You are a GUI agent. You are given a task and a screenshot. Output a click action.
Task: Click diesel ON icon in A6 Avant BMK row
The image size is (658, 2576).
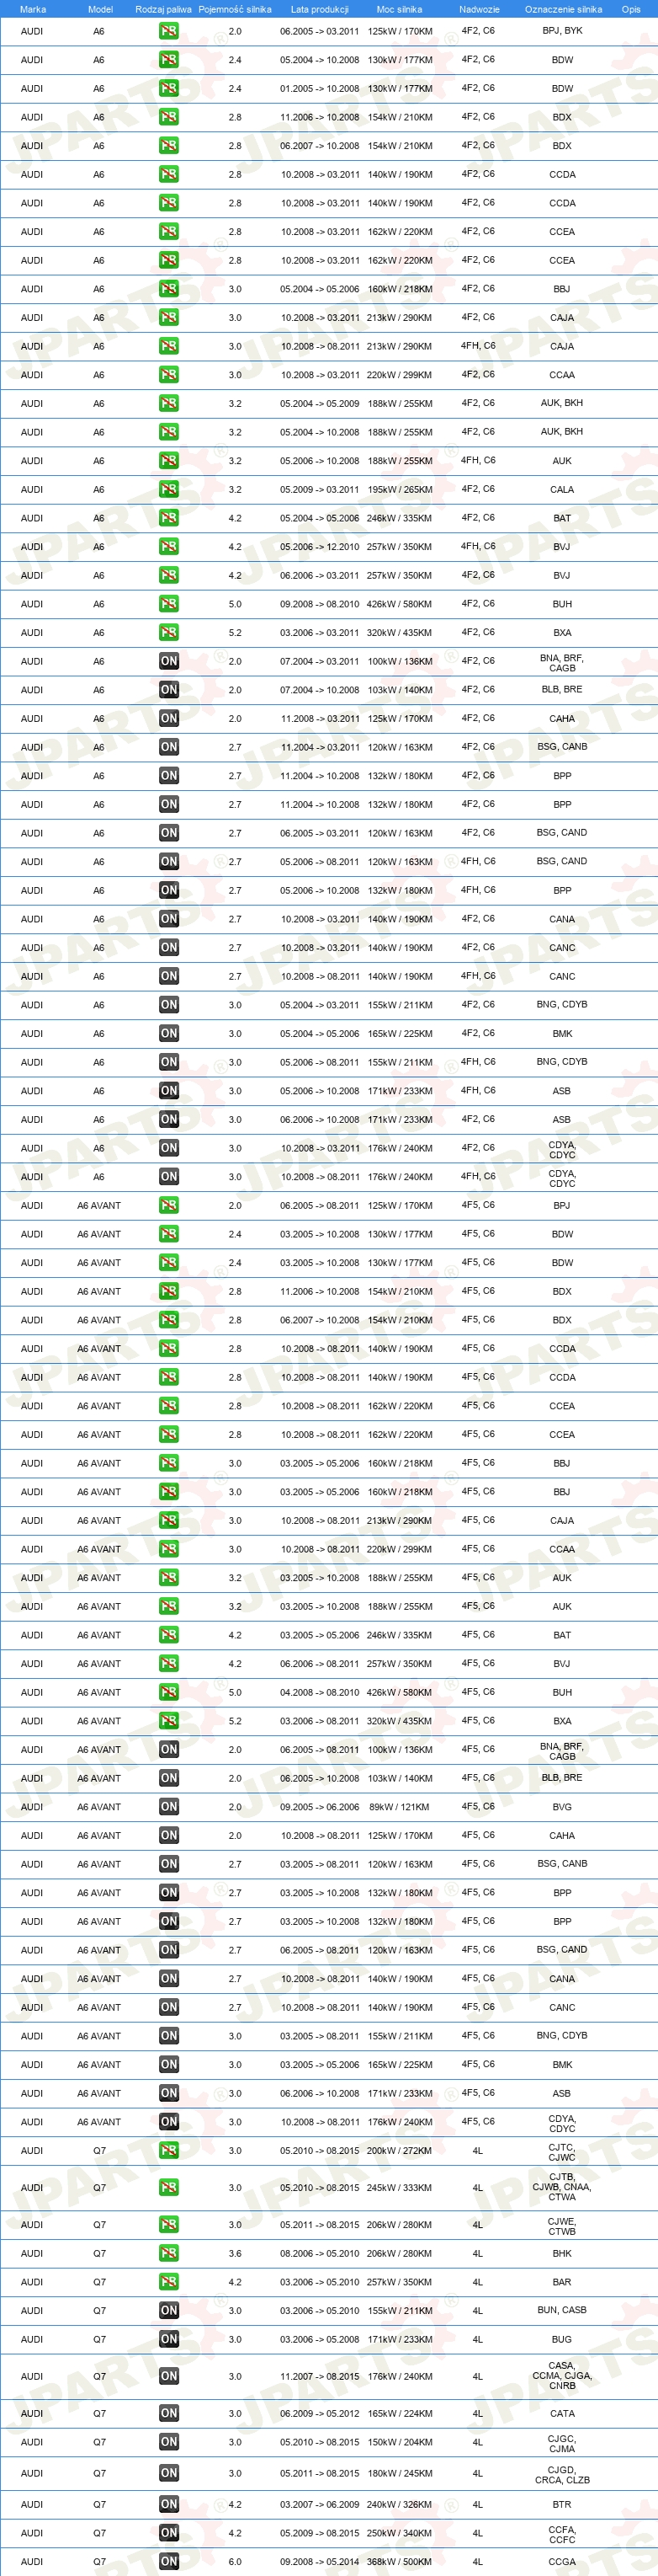169,2065
